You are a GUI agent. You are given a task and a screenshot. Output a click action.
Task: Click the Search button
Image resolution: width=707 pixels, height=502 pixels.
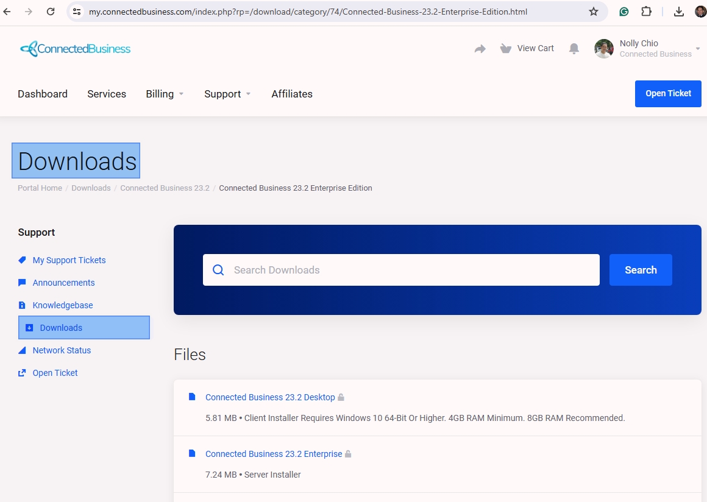coord(641,270)
